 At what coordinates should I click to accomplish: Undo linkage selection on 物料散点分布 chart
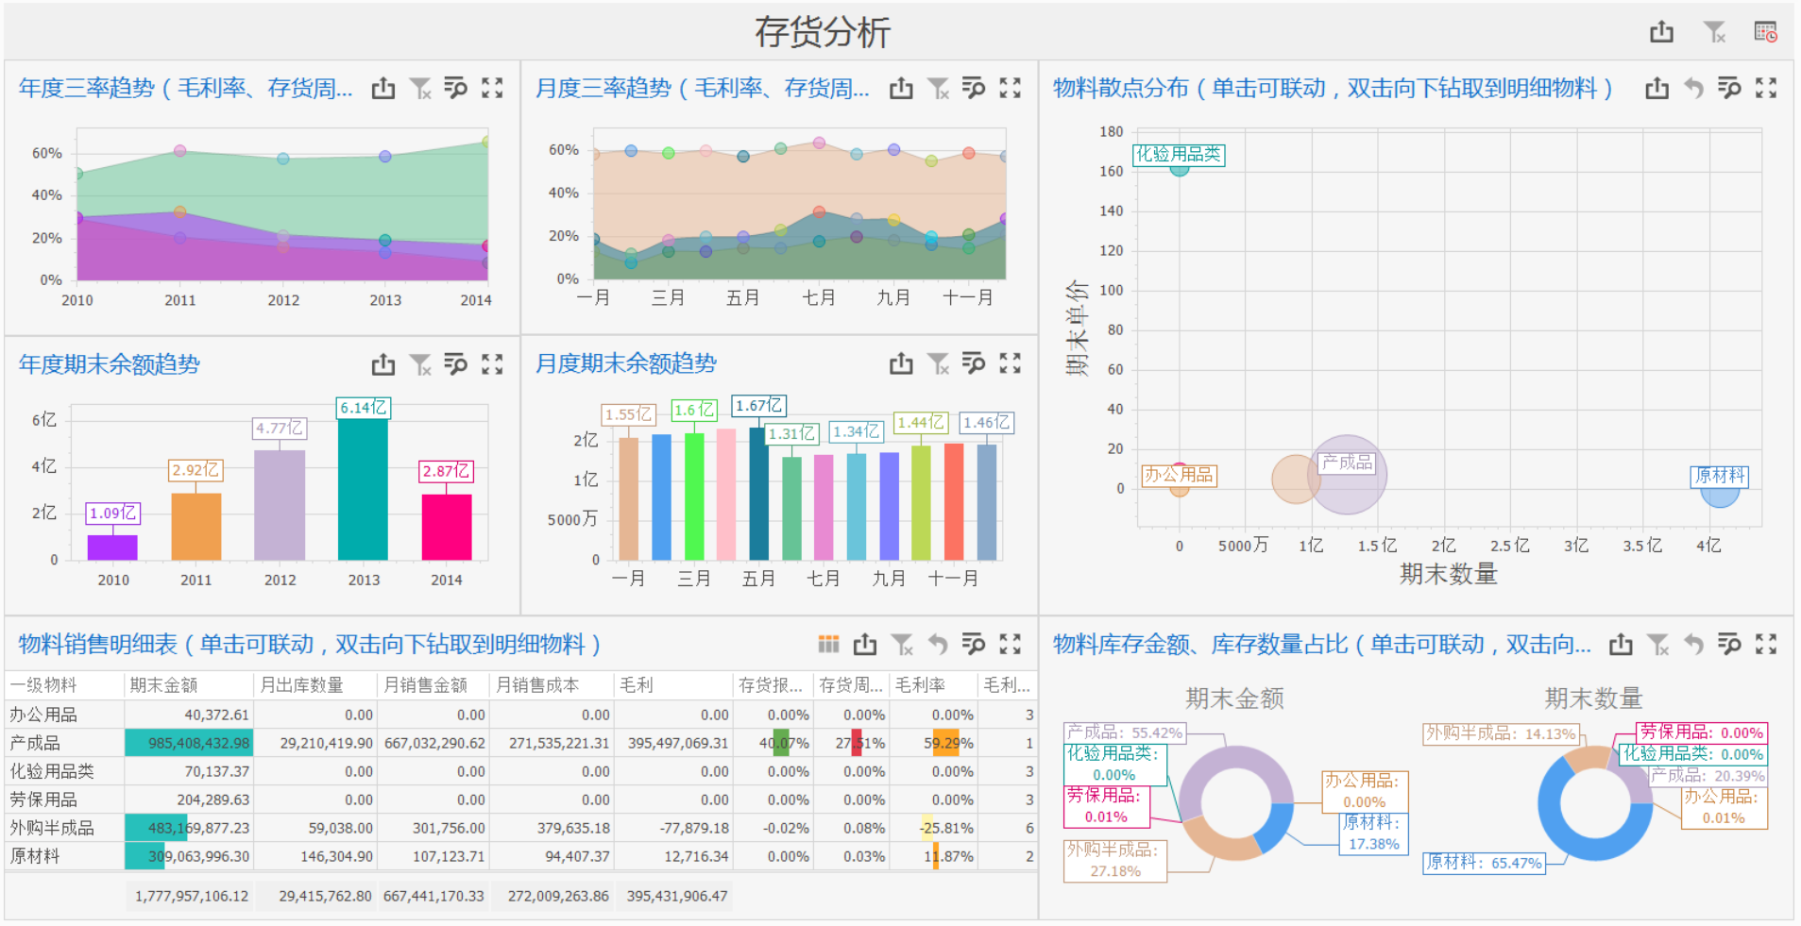[x=1693, y=88]
